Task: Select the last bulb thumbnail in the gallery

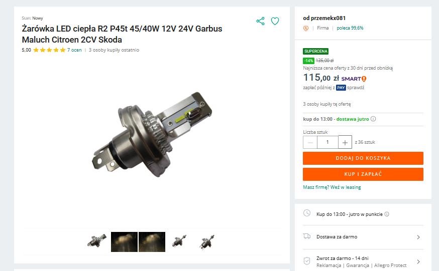Action: pyautogui.click(x=207, y=241)
